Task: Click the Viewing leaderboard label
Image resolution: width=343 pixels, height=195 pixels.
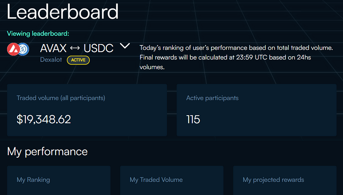Action: click(x=38, y=33)
